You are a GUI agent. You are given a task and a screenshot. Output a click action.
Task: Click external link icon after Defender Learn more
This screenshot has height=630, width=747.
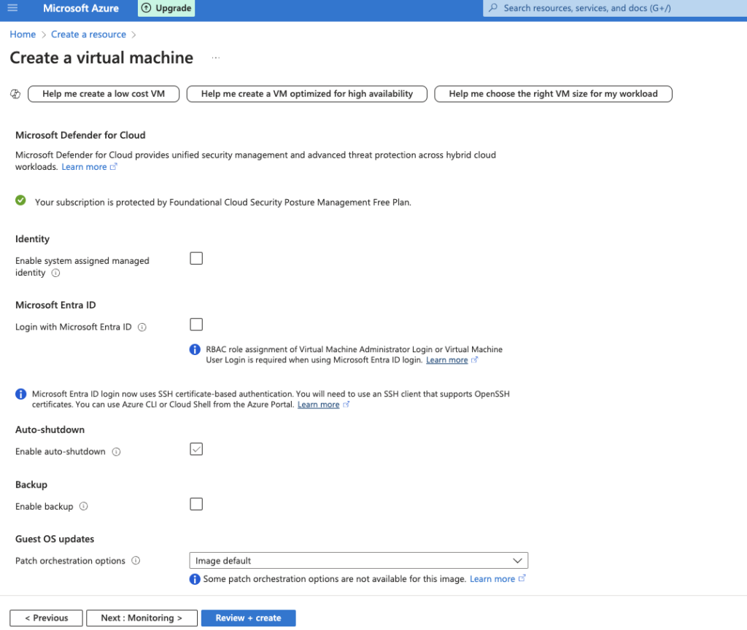[x=113, y=167]
